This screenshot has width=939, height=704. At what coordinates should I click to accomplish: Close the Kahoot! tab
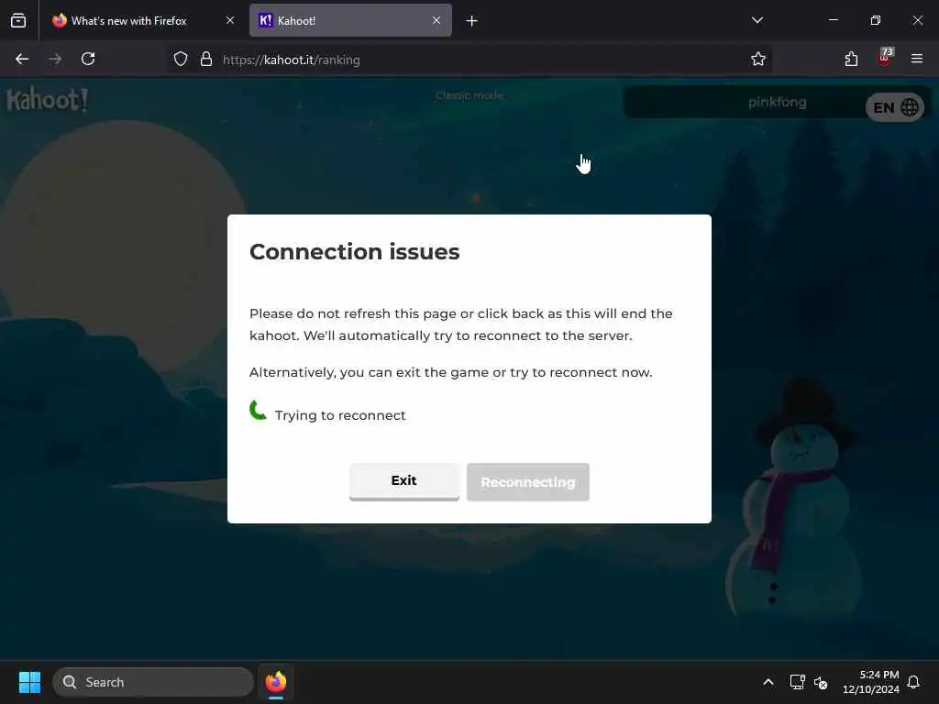[x=436, y=21]
